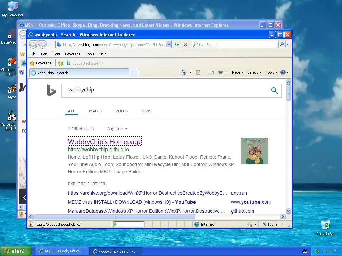Expand the Suggested Sites dropdown
This screenshot has width=342, height=256.
point(101,63)
